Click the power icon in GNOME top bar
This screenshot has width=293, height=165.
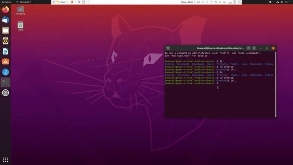point(287,2)
